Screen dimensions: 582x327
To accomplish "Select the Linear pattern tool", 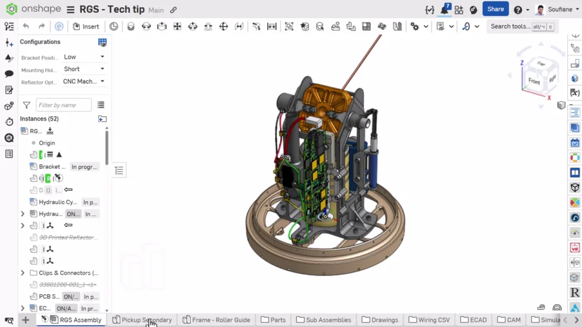I will click(366, 26).
